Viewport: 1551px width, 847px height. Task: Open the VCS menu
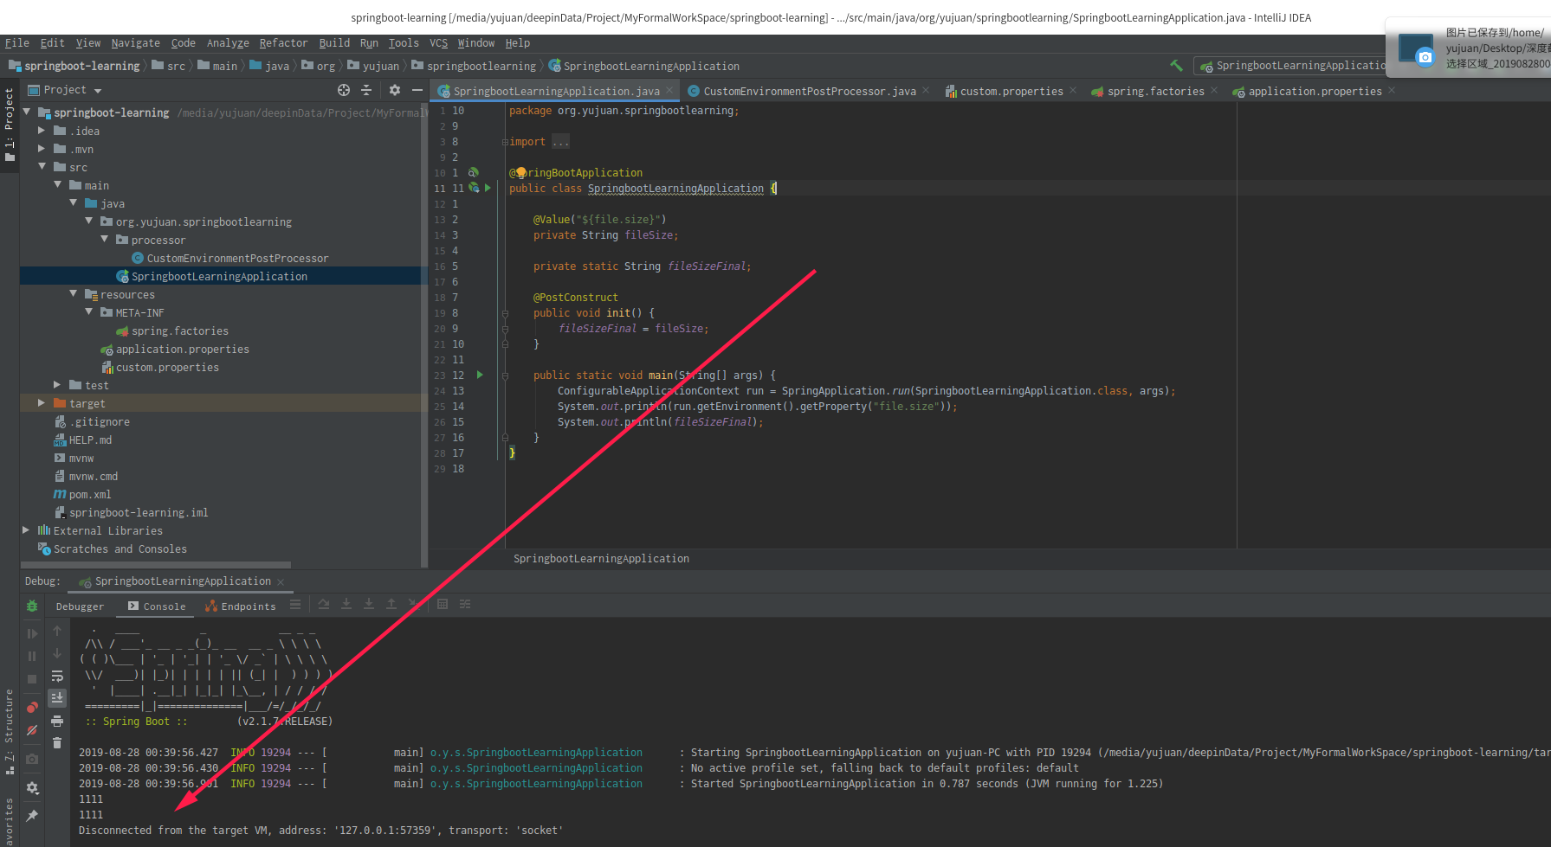click(x=438, y=43)
